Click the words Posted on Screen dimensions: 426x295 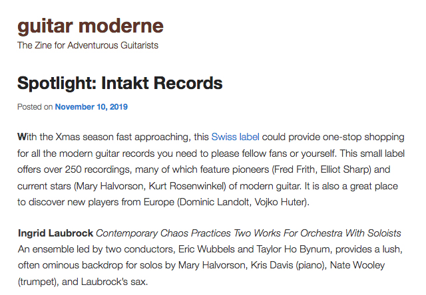tap(35, 107)
